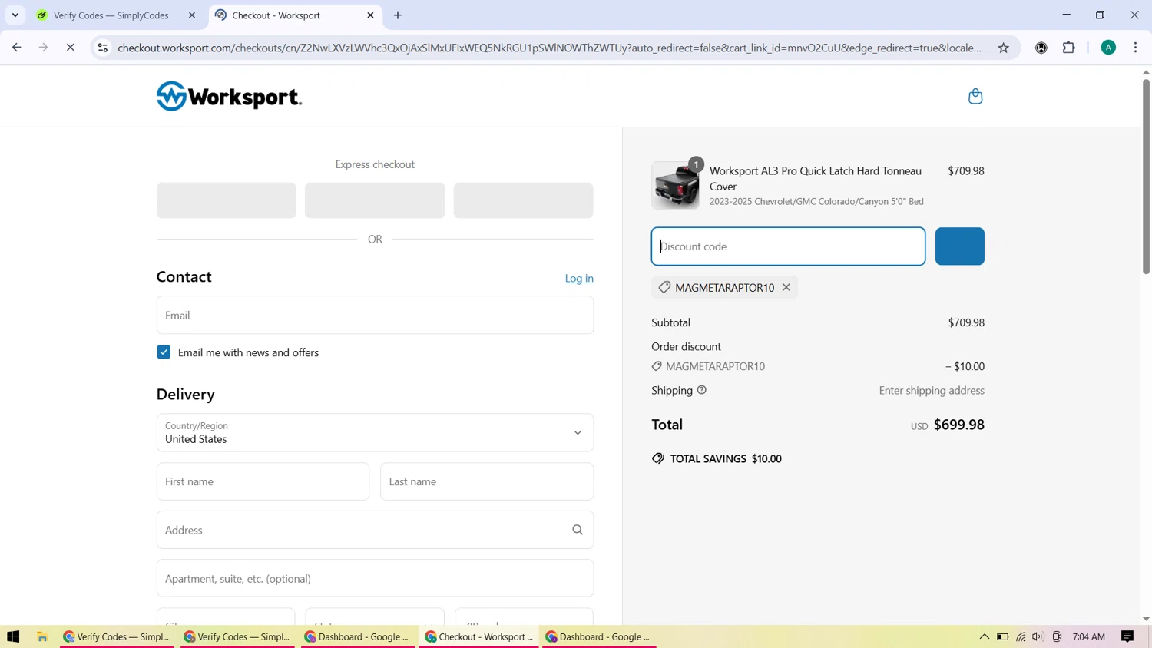Open the Chrome three-dot menu
This screenshot has height=648, width=1152.
1135,48
